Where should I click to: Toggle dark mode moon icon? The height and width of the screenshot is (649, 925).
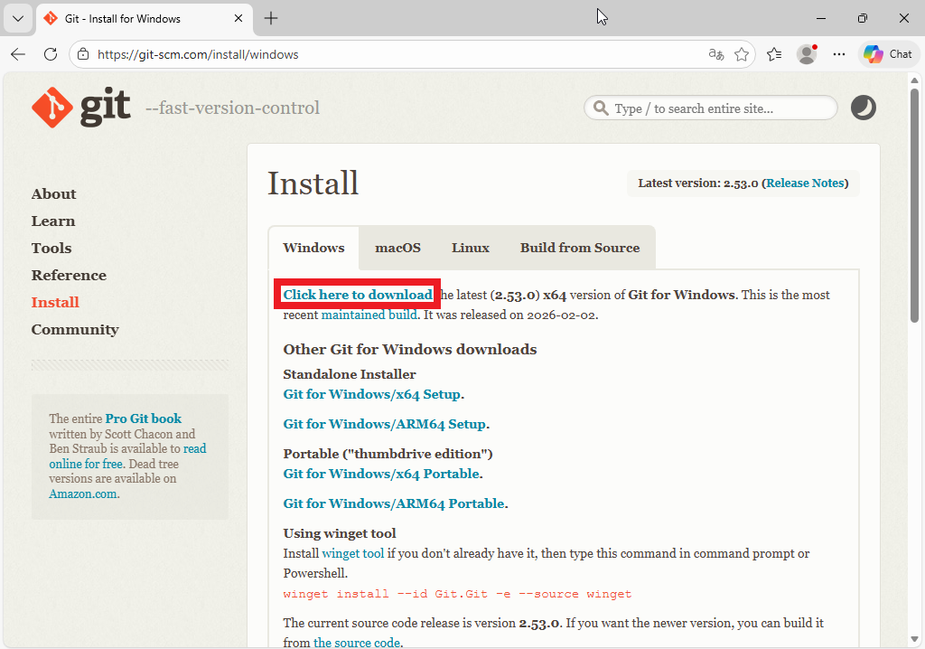pos(864,108)
